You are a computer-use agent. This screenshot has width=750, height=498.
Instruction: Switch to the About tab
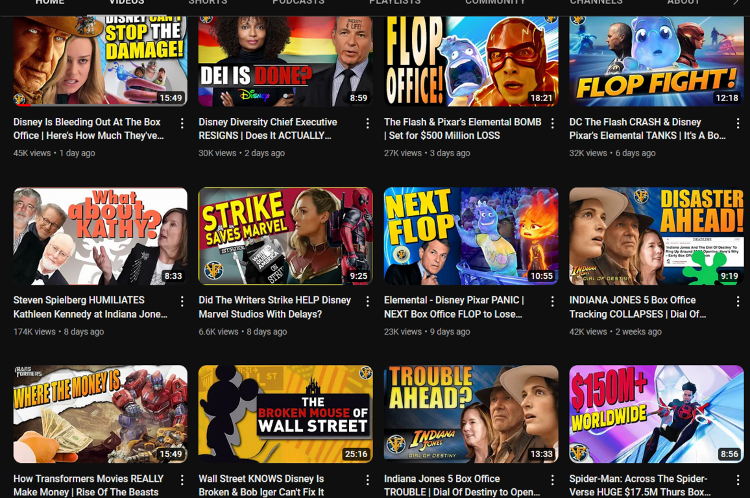click(x=683, y=3)
